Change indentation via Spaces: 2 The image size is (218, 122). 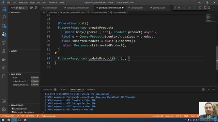[169, 116]
